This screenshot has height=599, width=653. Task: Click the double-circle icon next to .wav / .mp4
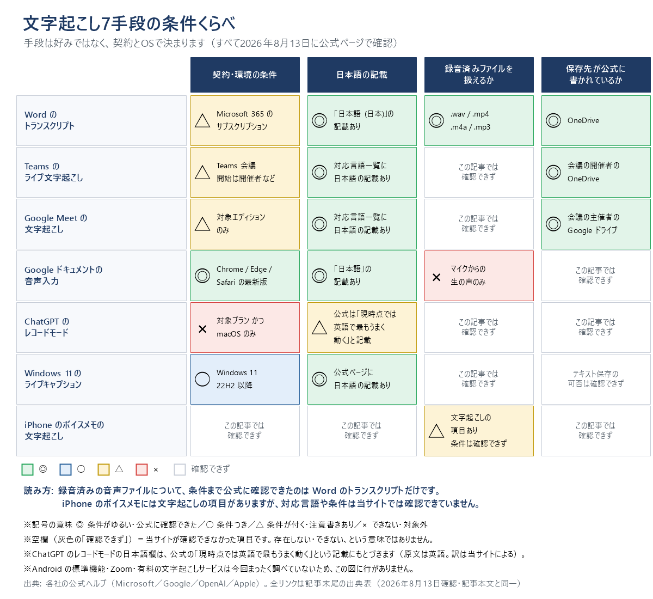tap(436, 120)
